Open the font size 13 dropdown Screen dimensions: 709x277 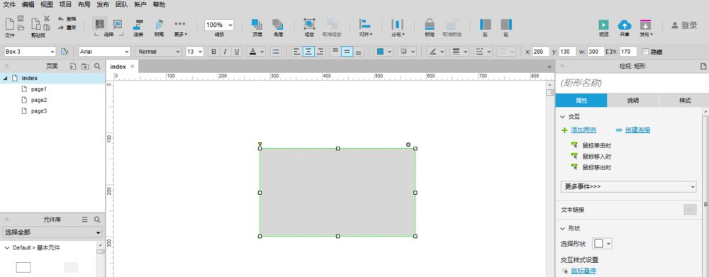pos(195,52)
